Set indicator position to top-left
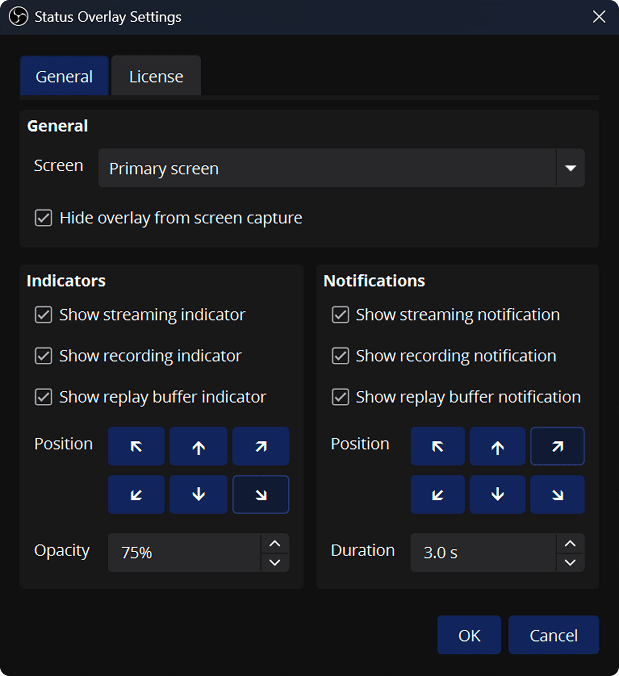 (136, 446)
